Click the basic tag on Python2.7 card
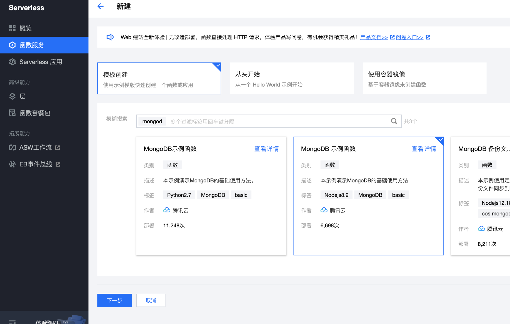 (x=241, y=195)
